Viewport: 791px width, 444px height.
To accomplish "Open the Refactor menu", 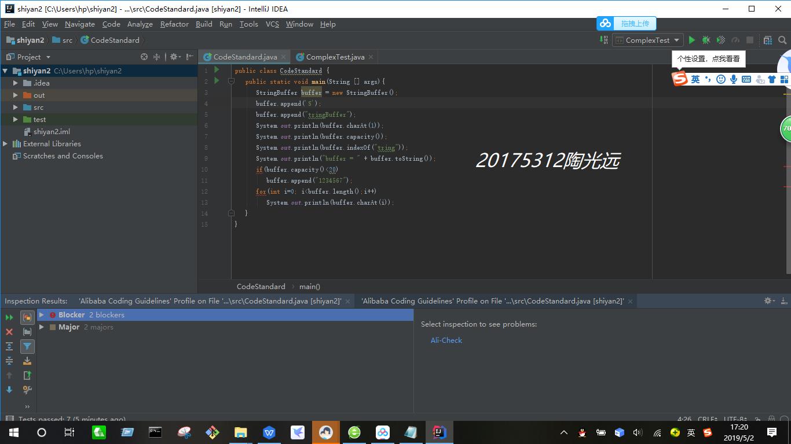I will (174, 24).
